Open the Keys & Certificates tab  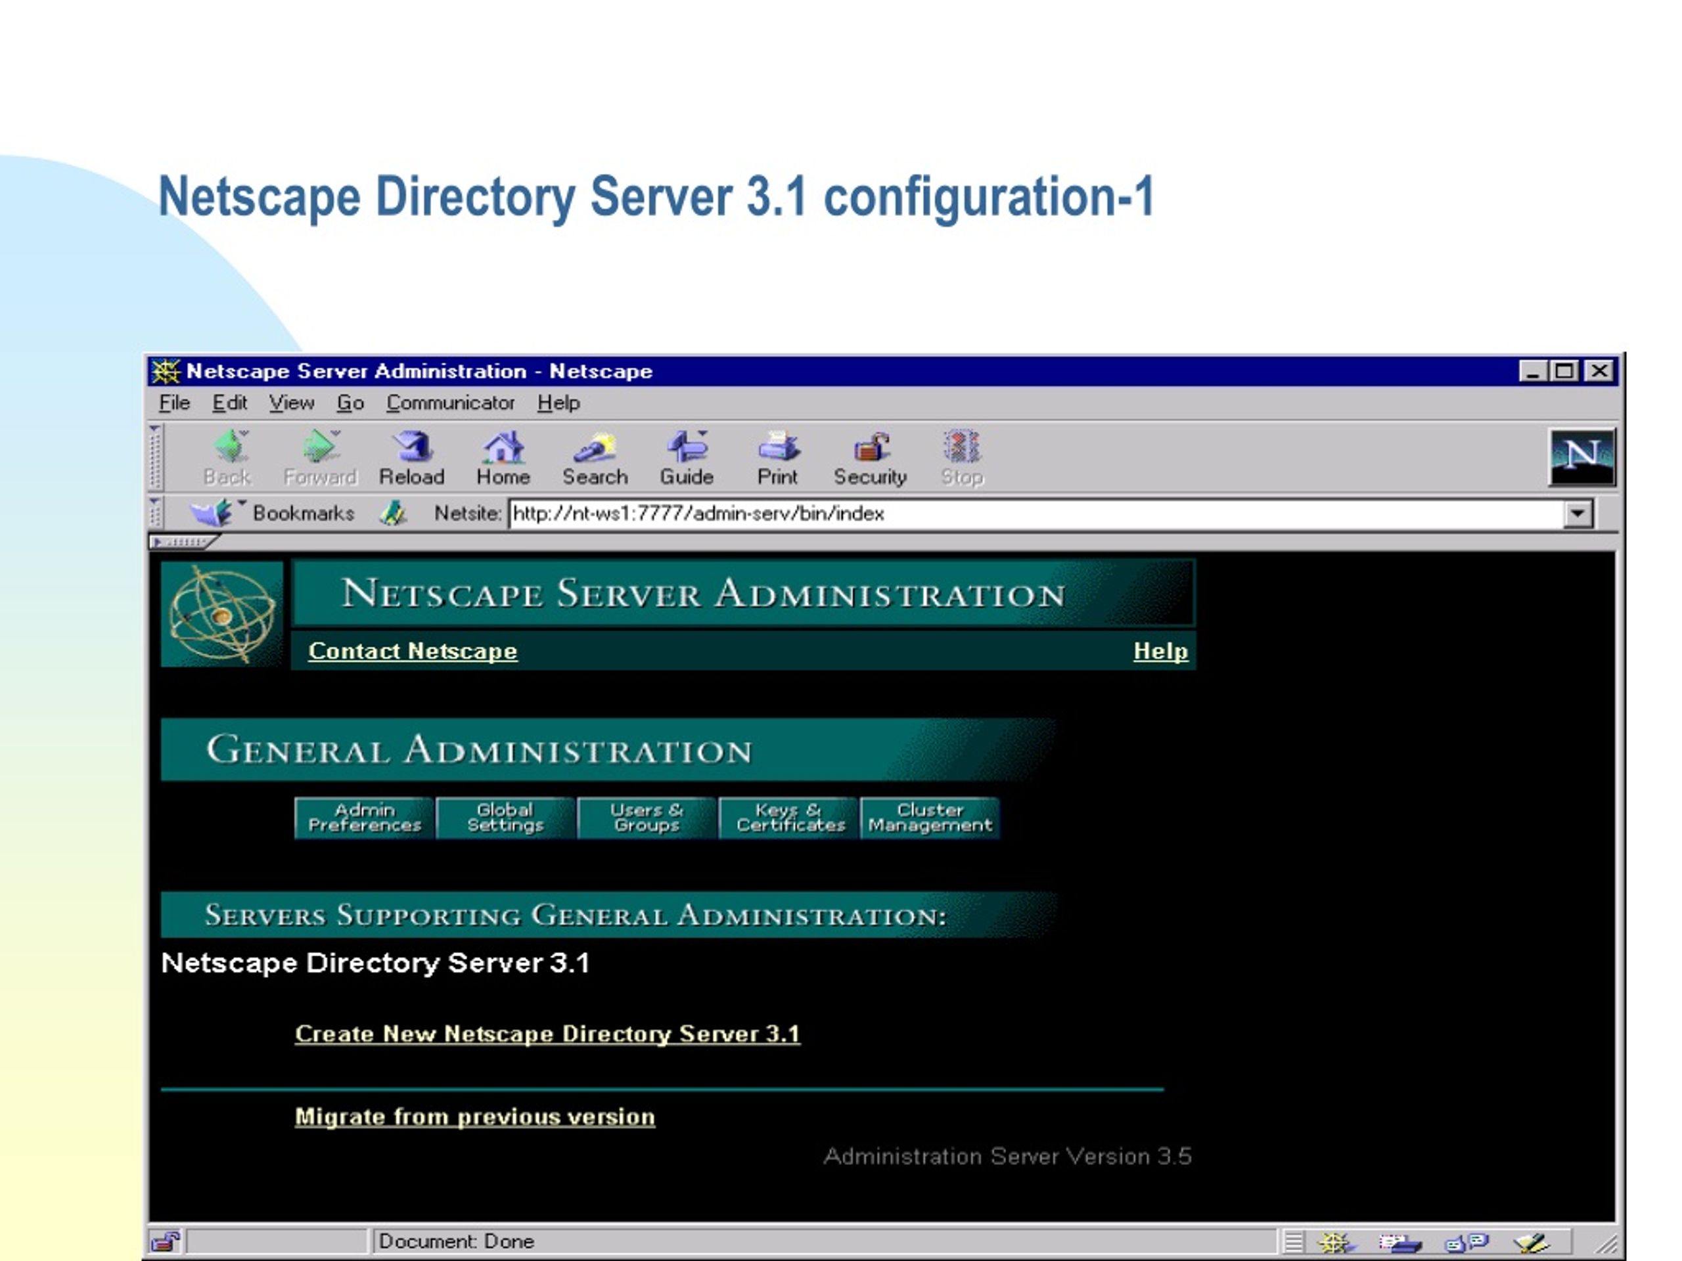coord(789,818)
